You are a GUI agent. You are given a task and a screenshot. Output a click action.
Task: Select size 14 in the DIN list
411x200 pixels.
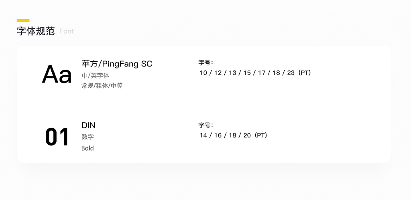pyautogui.click(x=203, y=135)
